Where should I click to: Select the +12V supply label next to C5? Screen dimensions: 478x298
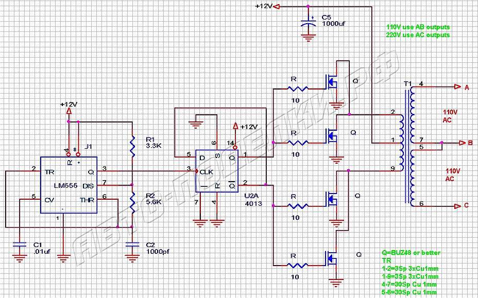point(264,6)
